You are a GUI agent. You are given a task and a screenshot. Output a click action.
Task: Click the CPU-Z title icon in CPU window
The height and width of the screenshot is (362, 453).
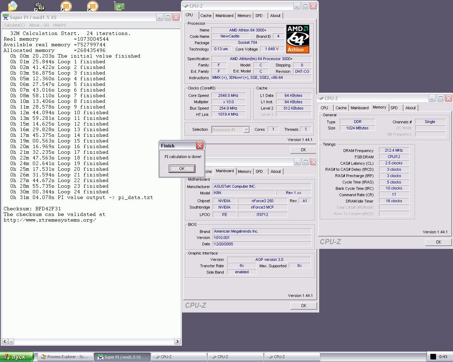coord(185,6)
